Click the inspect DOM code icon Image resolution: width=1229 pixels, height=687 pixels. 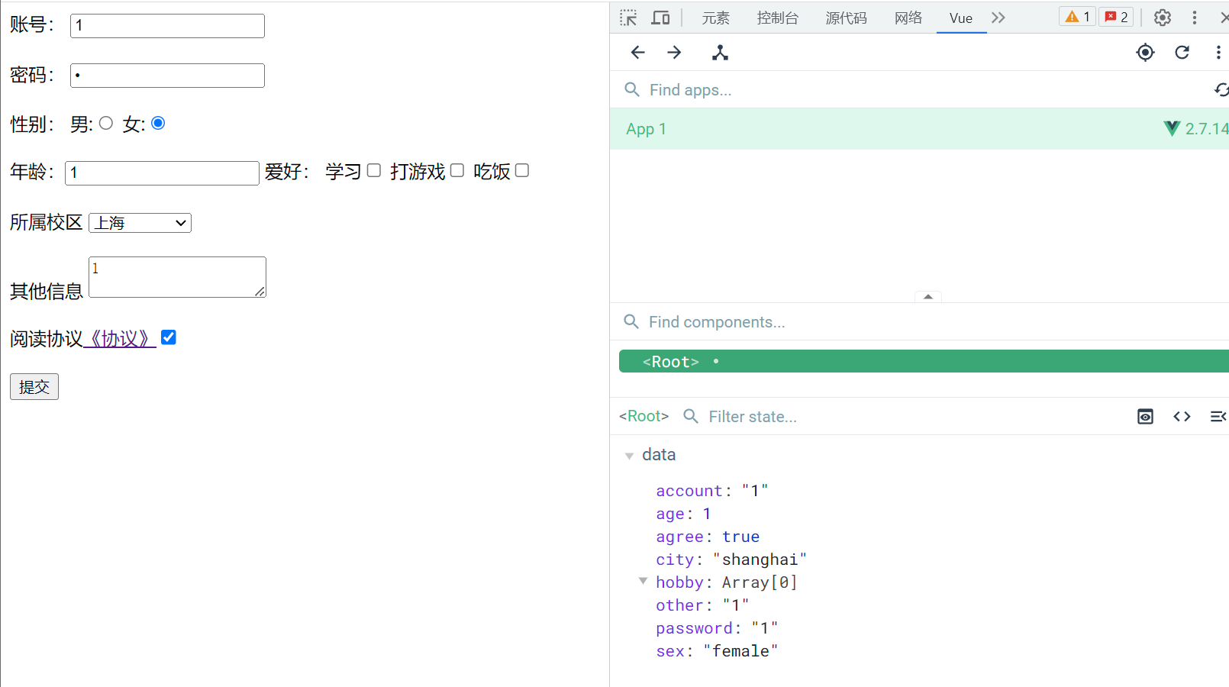(x=1182, y=416)
